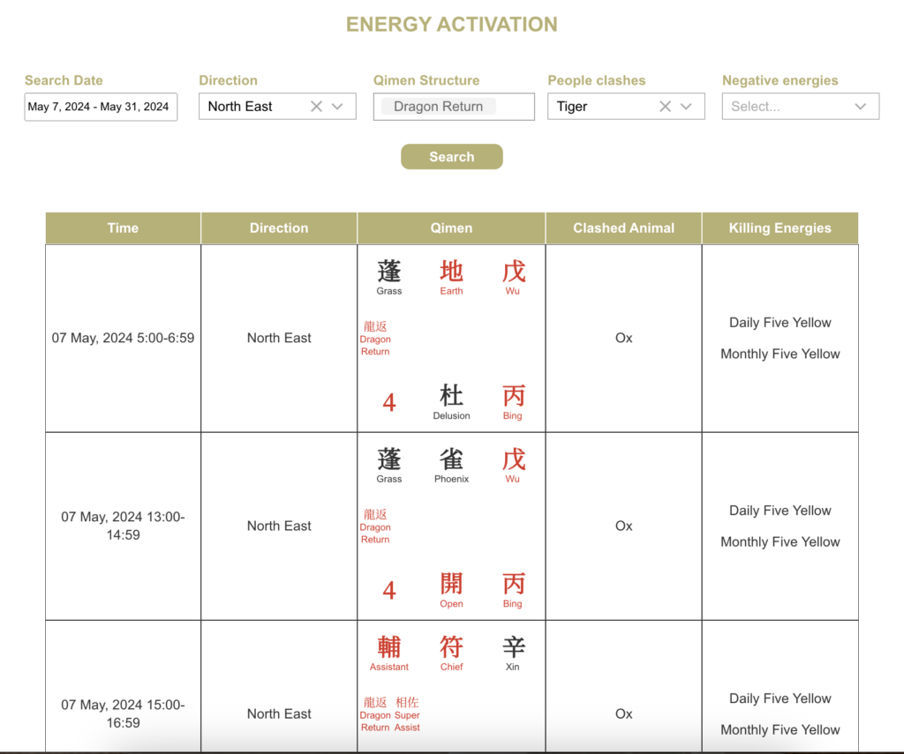Click the 地 Earth symbol in first row
Image resolution: width=904 pixels, height=754 pixels.
[451, 272]
